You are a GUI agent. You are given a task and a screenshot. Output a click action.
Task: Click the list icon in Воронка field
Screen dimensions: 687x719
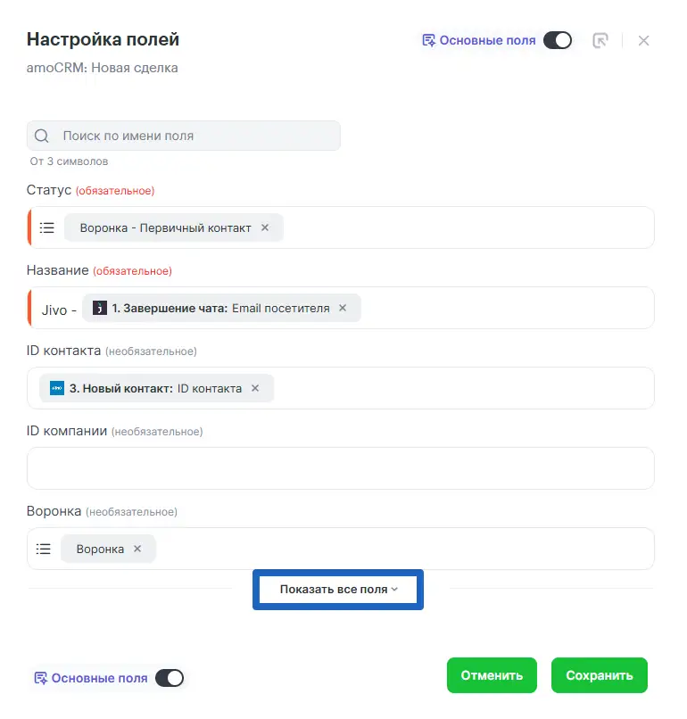point(44,549)
